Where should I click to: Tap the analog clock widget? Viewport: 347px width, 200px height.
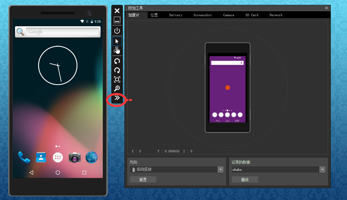58,65
